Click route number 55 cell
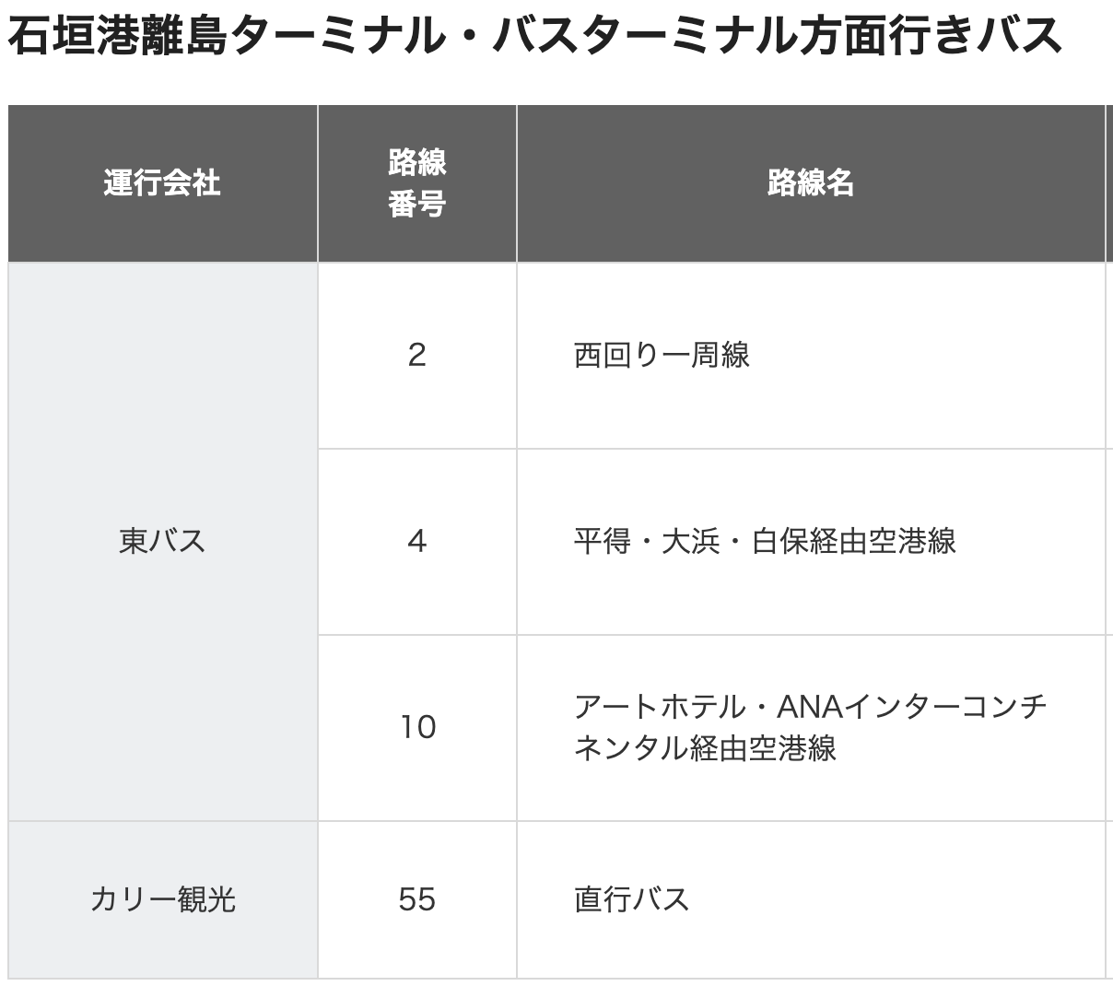The width and height of the screenshot is (1113, 986). 416,898
